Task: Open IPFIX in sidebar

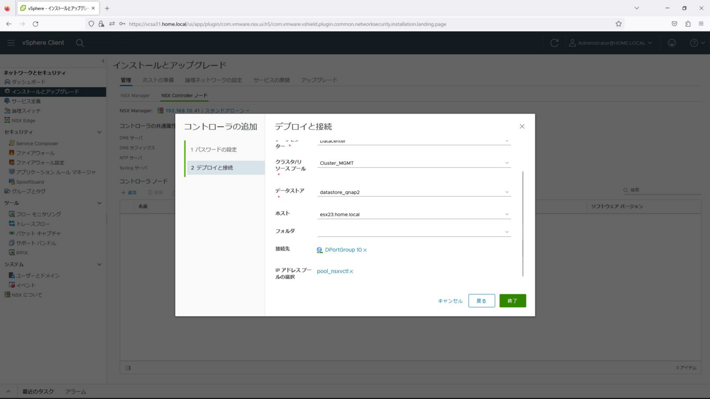Action: [x=22, y=253]
